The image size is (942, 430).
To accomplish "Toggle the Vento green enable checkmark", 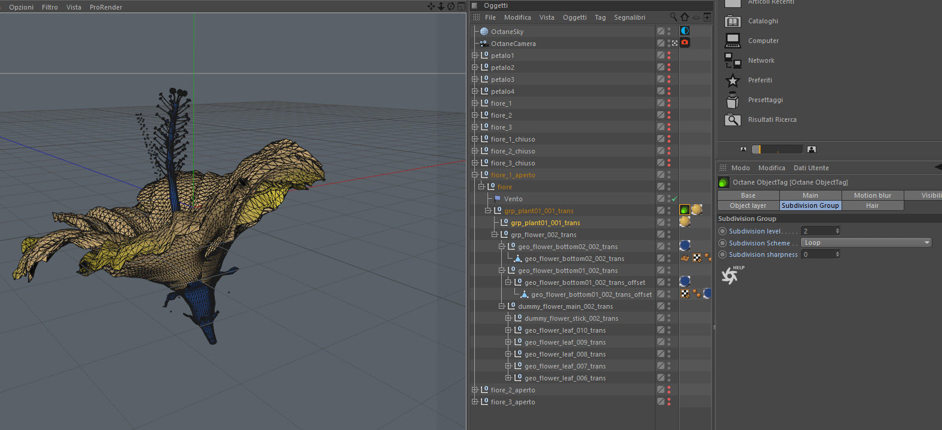I will pyautogui.click(x=675, y=199).
